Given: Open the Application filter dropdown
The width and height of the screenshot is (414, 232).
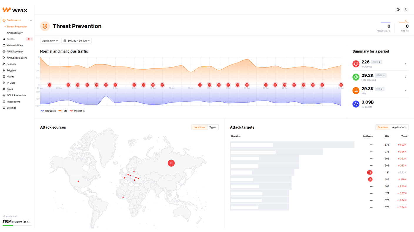Looking at the screenshot, I should (50, 41).
